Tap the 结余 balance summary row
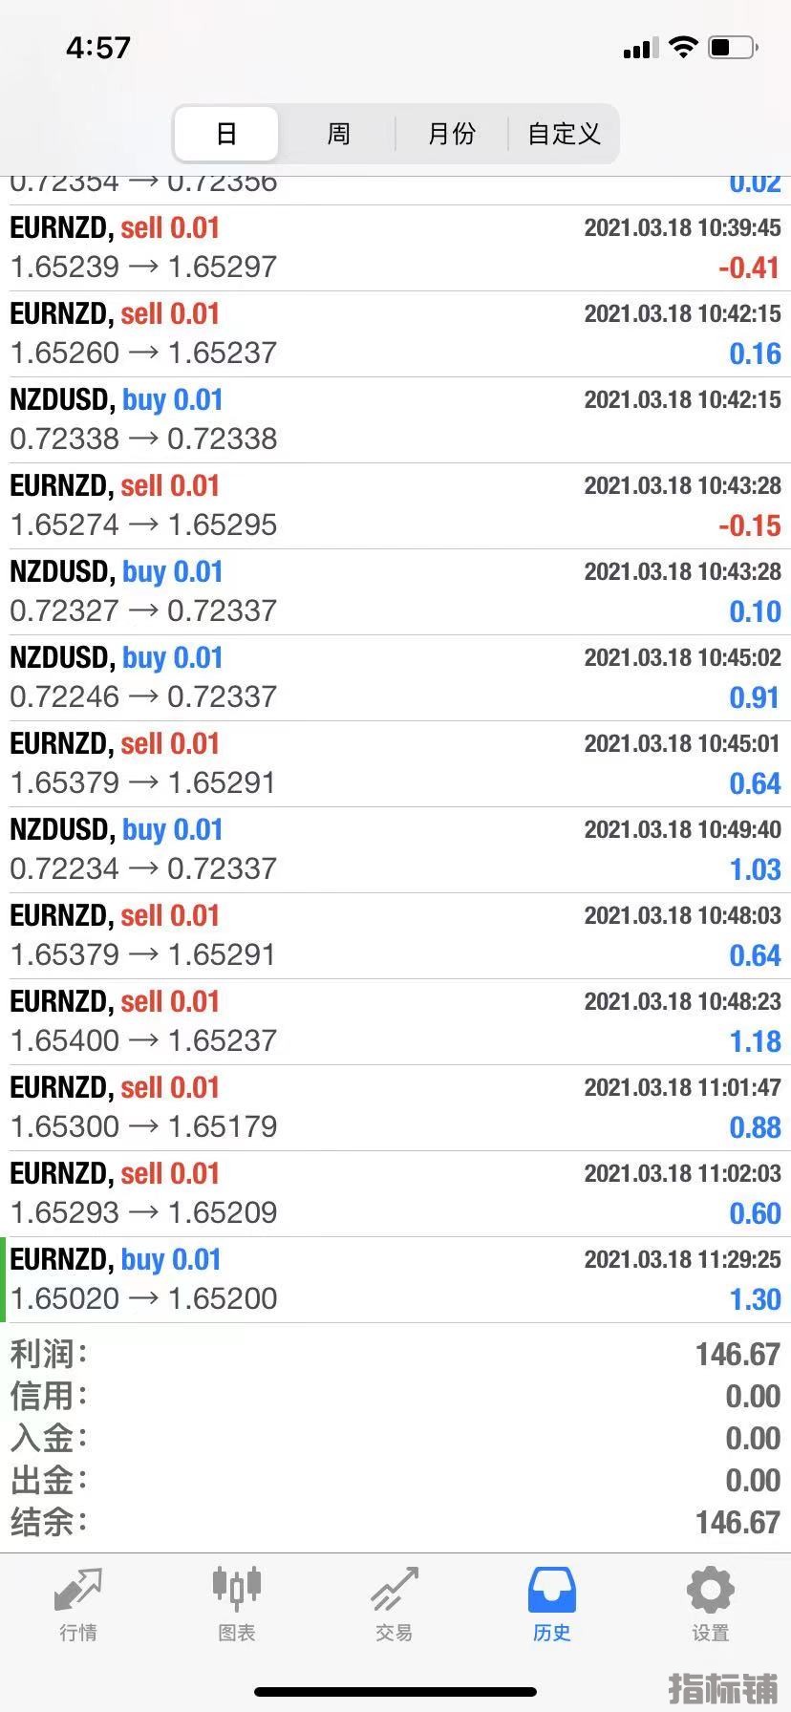 pyautogui.click(x=395, y=1521)
